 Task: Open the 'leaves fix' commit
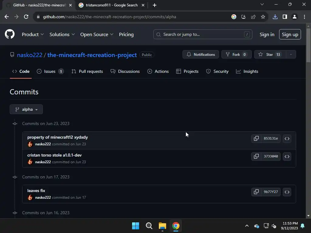tap(36, 191)
